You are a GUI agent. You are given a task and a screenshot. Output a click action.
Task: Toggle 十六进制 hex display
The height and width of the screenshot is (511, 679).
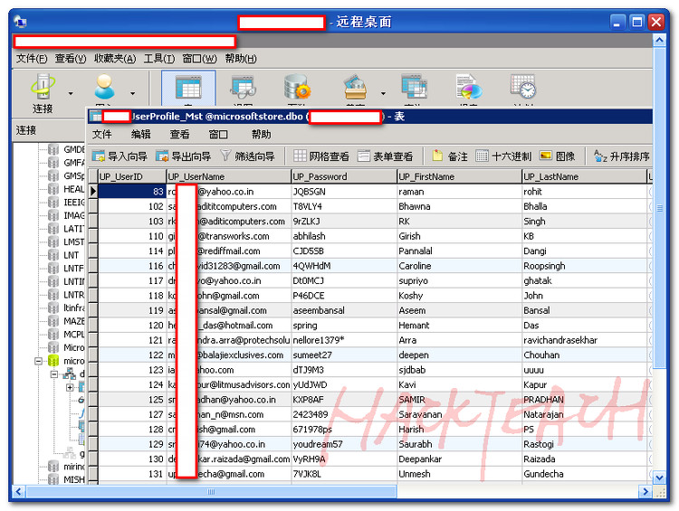click(503, 156)
